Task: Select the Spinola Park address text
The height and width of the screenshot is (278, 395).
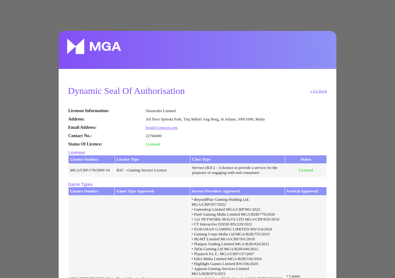Action: tap(205, 119)
